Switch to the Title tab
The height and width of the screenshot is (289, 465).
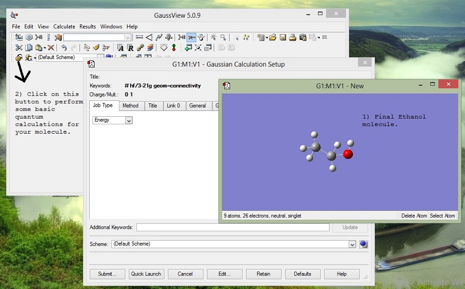[x=153, y=106]
